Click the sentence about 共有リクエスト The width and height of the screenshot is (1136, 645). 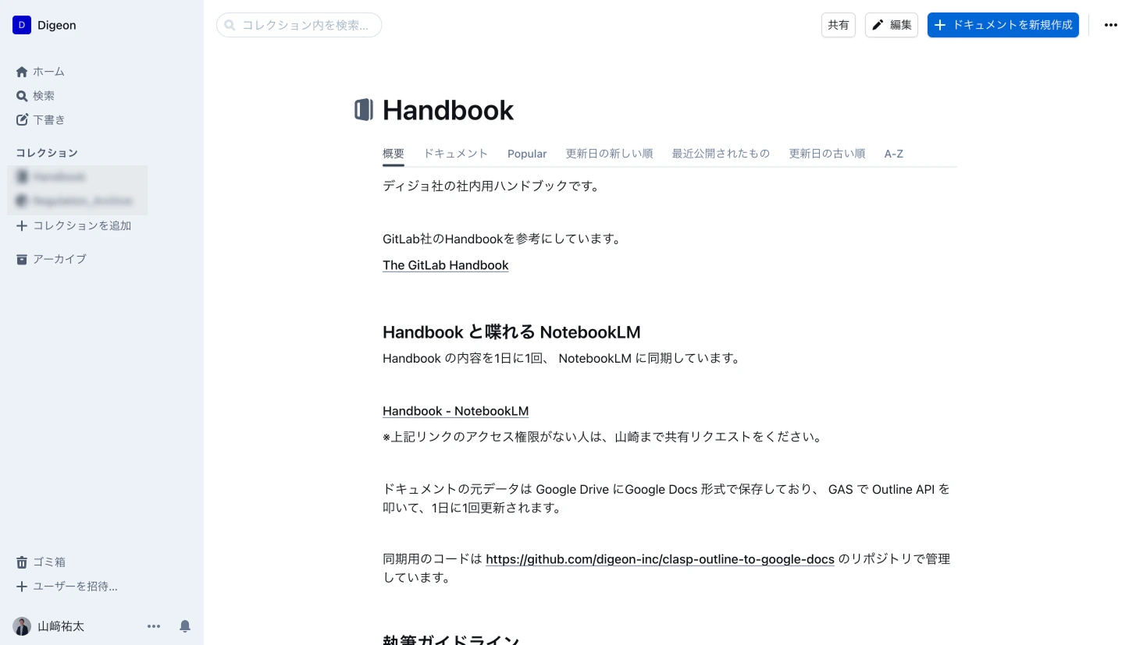(x=604, y=438)
